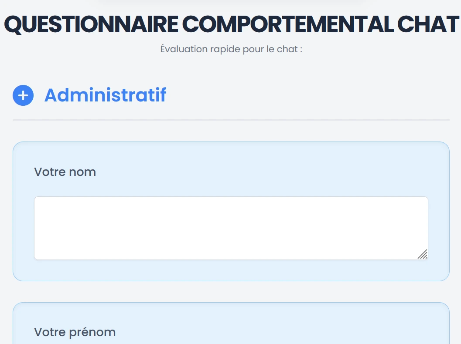Click the lowercase word "chat" in the subtitle
Image resolution: width=461 pixels, height=344 pixels.
point(287,49)
